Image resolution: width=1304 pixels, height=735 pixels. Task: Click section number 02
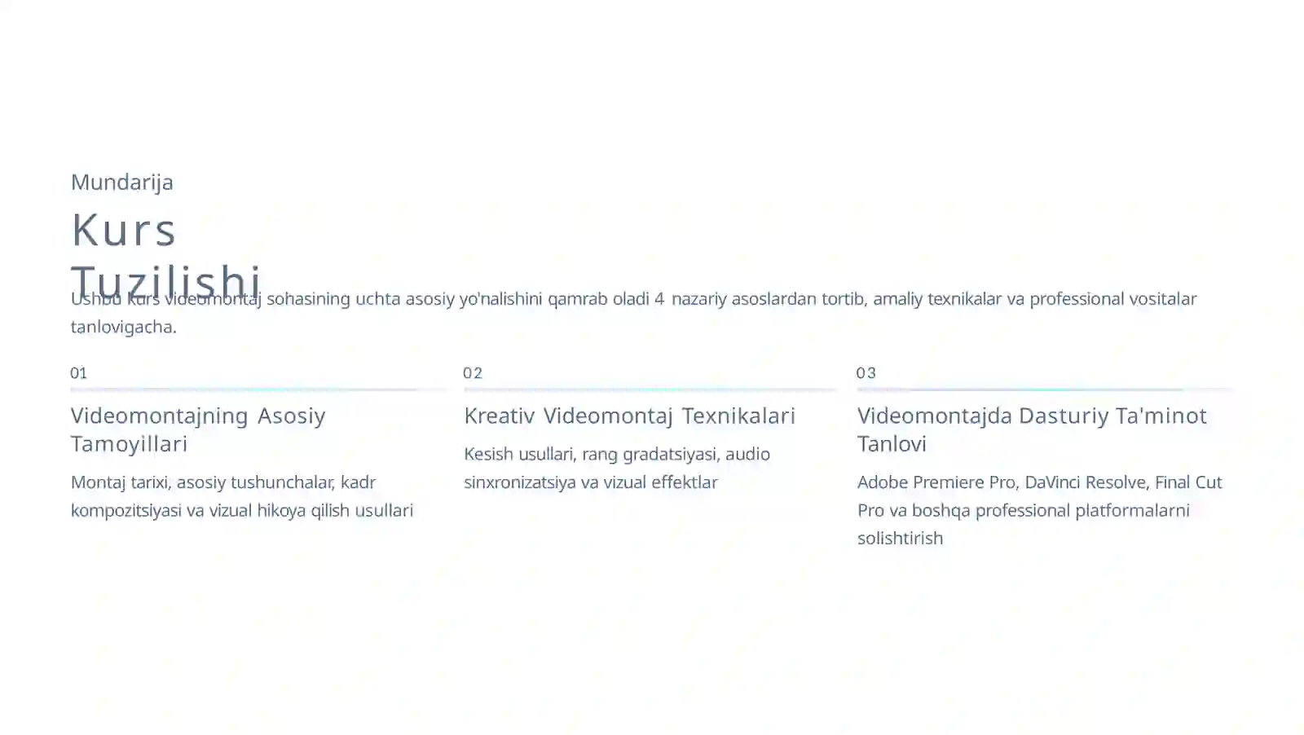[473, 373]
